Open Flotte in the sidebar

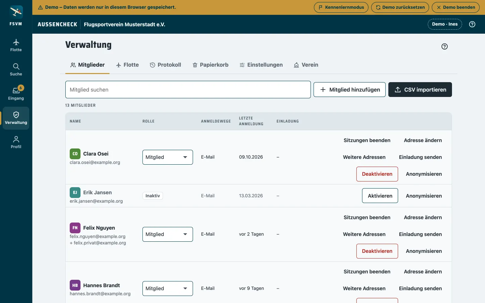pyautogui.click(x=16, y=45)
